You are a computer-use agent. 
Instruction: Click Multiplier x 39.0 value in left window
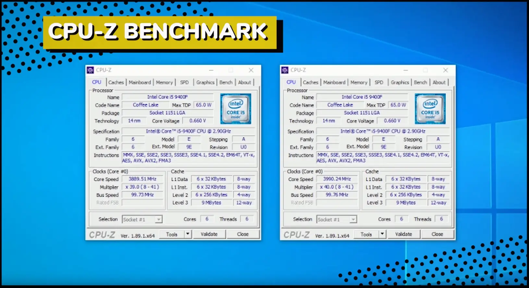142,187
